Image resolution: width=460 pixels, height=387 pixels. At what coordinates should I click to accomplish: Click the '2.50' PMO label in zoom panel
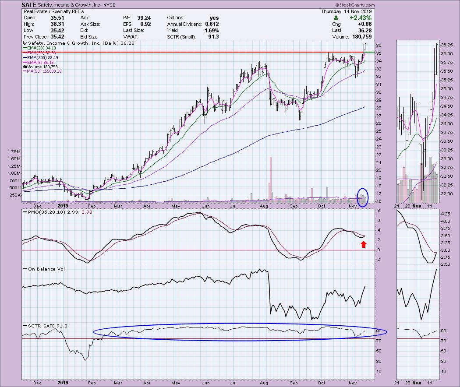[446, 264]
